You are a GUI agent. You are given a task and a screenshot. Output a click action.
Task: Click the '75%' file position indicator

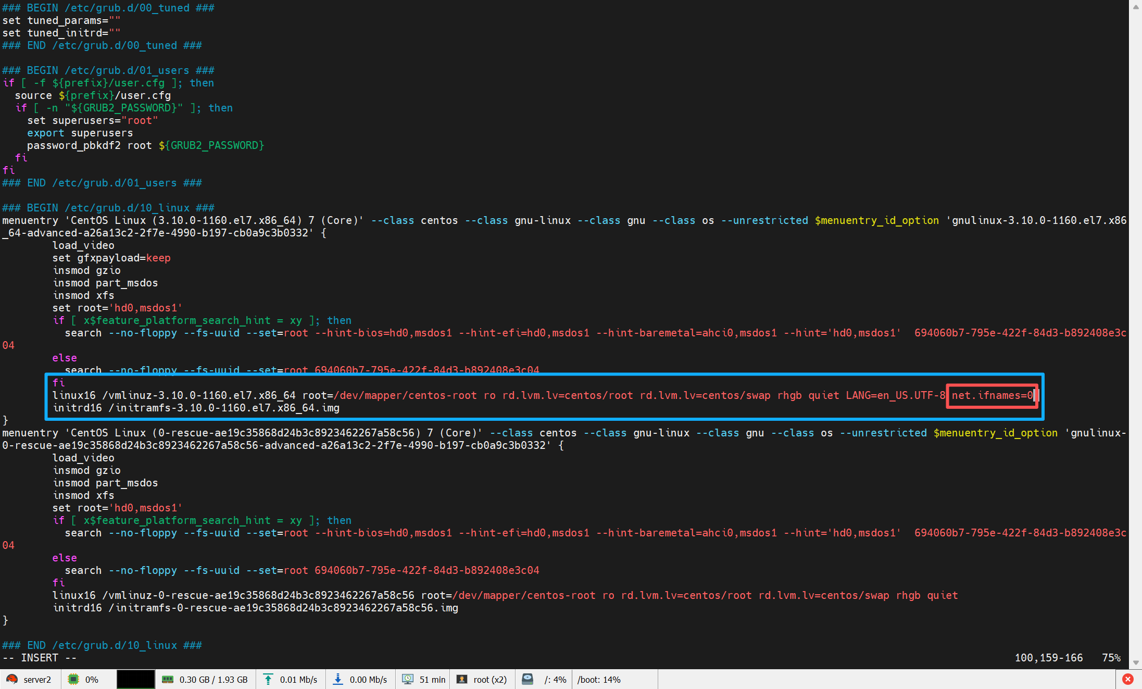point(1111,658)
